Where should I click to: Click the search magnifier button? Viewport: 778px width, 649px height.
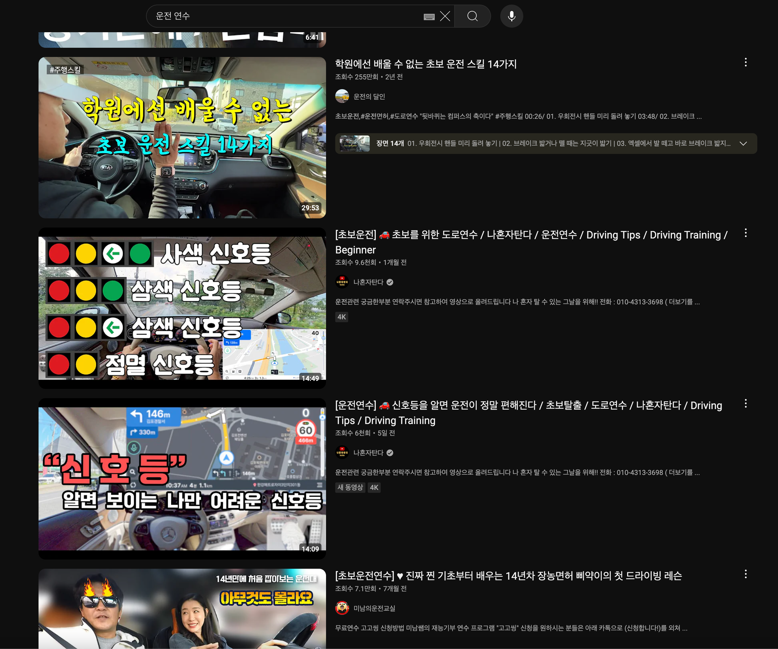(472, 16)
